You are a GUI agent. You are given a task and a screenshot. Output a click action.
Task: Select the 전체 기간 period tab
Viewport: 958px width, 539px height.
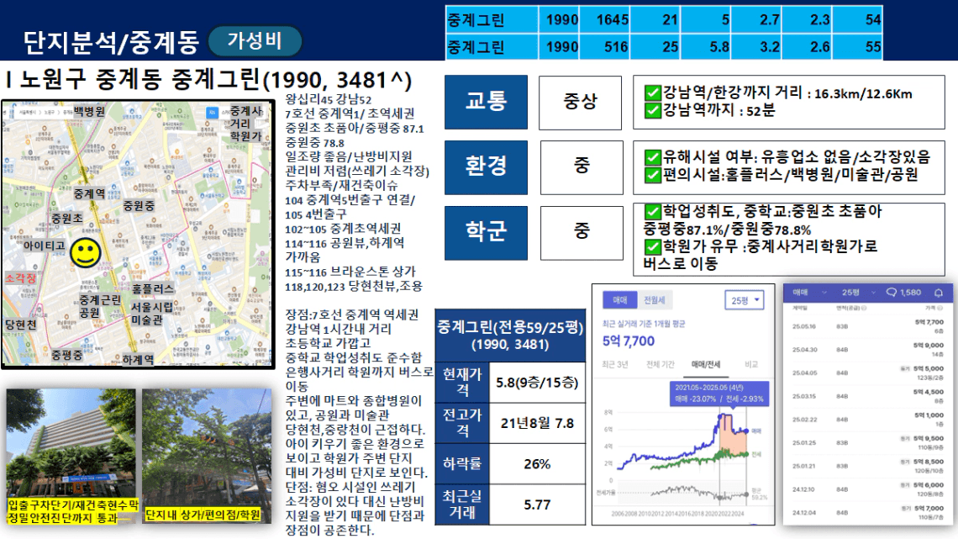[661, 364]
